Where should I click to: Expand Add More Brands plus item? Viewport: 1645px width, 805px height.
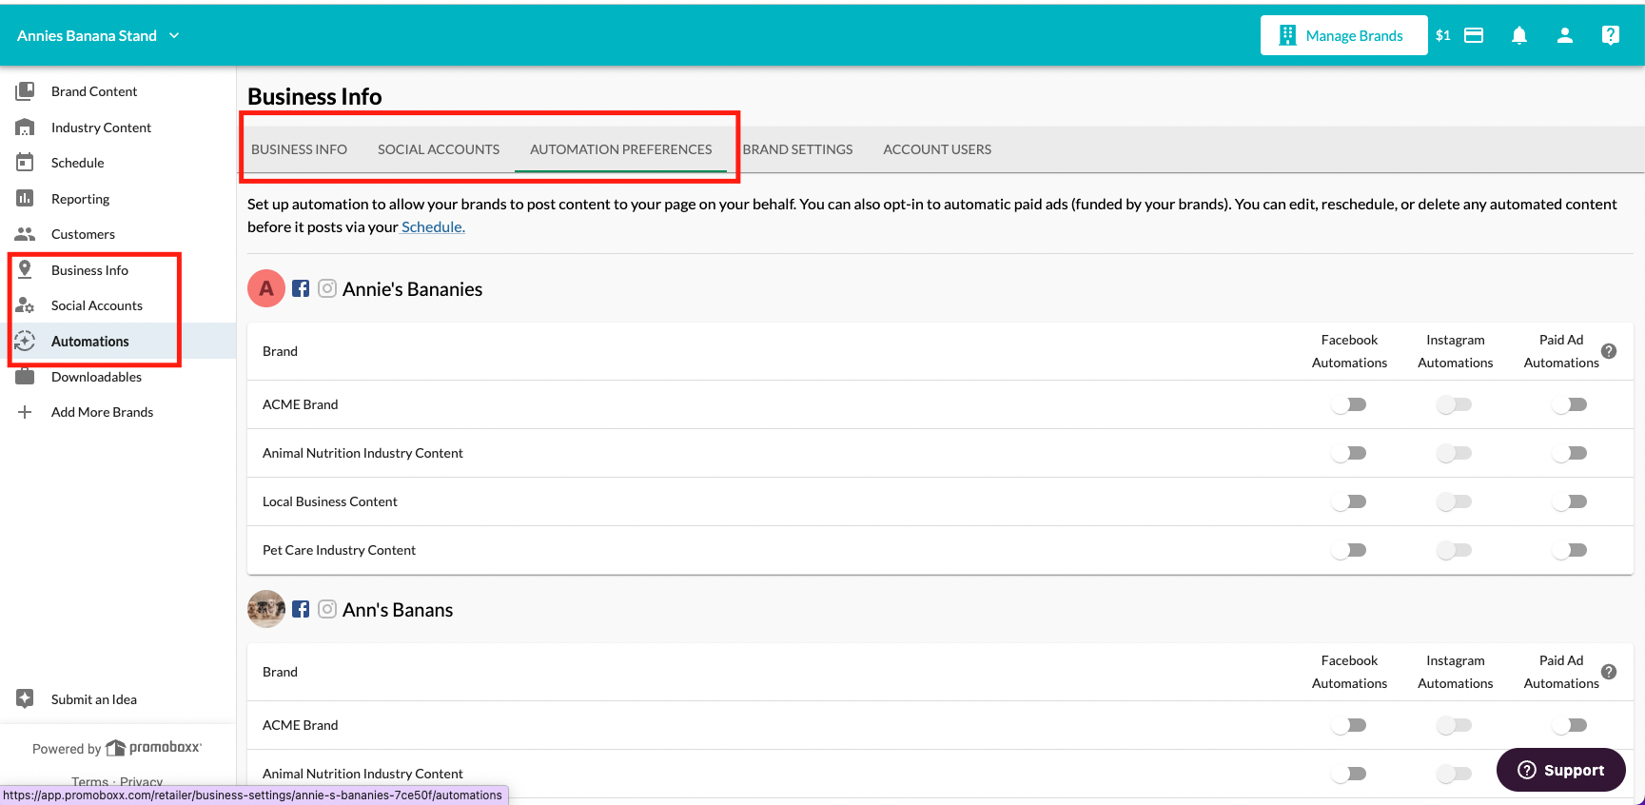(x=86, y=412)
